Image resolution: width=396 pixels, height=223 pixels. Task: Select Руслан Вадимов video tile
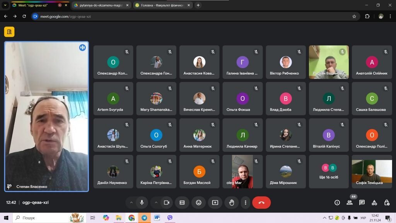click(329, 62)
